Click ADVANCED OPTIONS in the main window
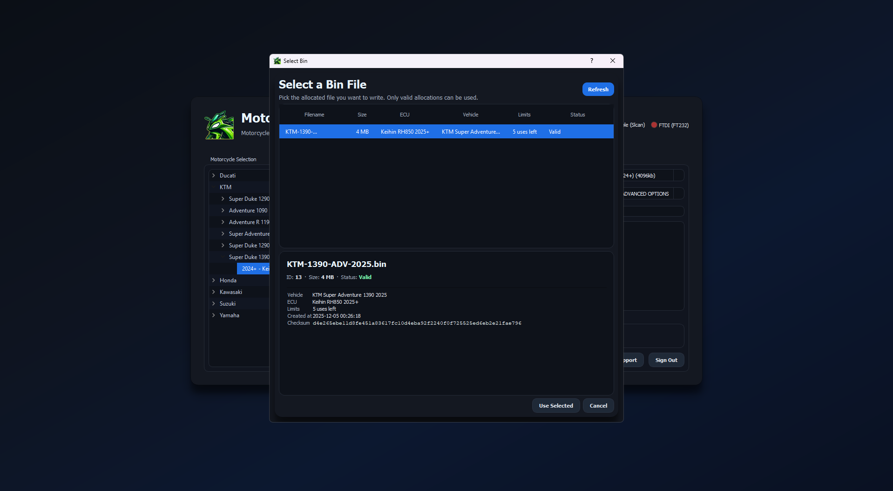The image size is (893, 491). pyautogui.click(x=646, y=194)
